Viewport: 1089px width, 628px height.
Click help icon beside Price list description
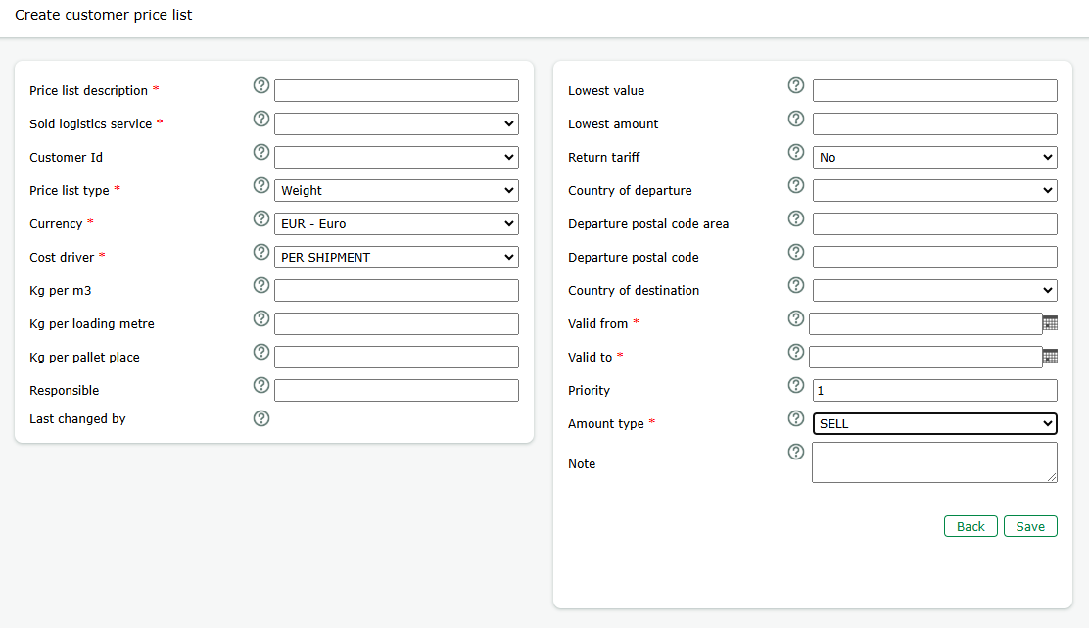coord(260,85)
